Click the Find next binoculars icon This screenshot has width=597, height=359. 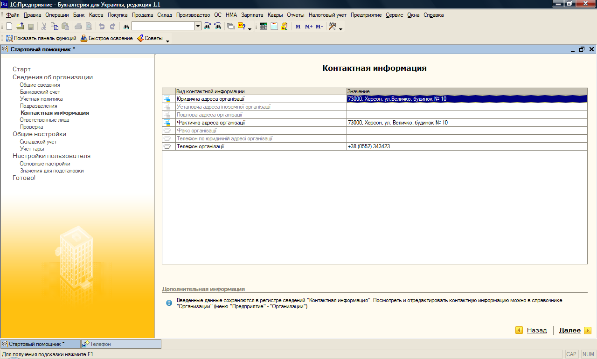tap(208, 27)
